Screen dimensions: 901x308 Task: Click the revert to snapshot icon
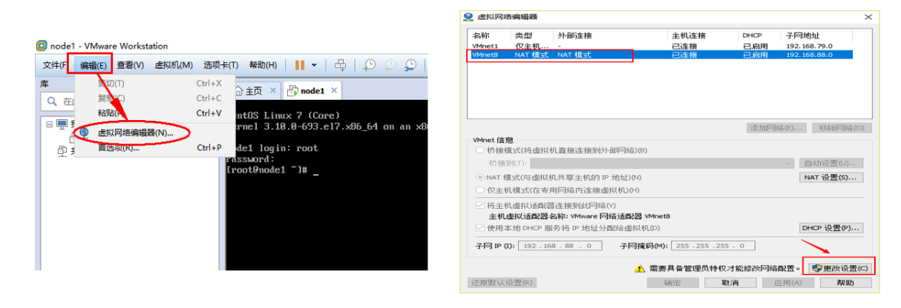[x=390, y=65]
